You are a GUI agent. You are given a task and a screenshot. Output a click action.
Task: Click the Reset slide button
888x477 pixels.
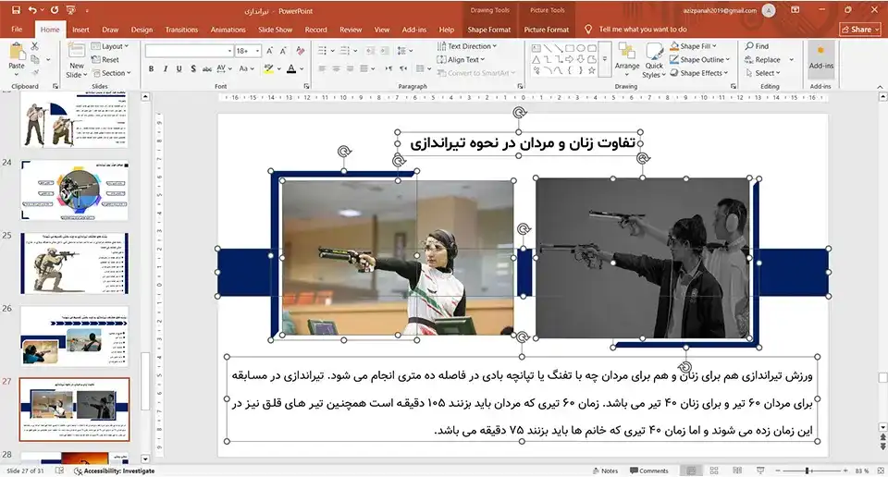tap(105, 59)
